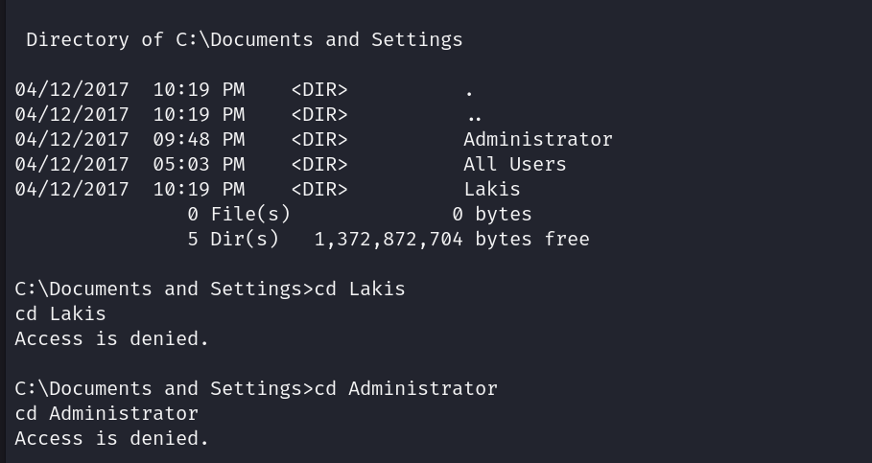
Task: Click the 05:03 PM timestamp
Action: coord(199,164)
